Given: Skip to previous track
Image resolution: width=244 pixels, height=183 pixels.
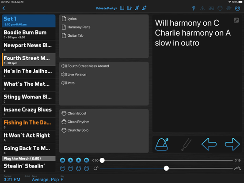Looking at the screenshot, I should [x=63, y=160].
